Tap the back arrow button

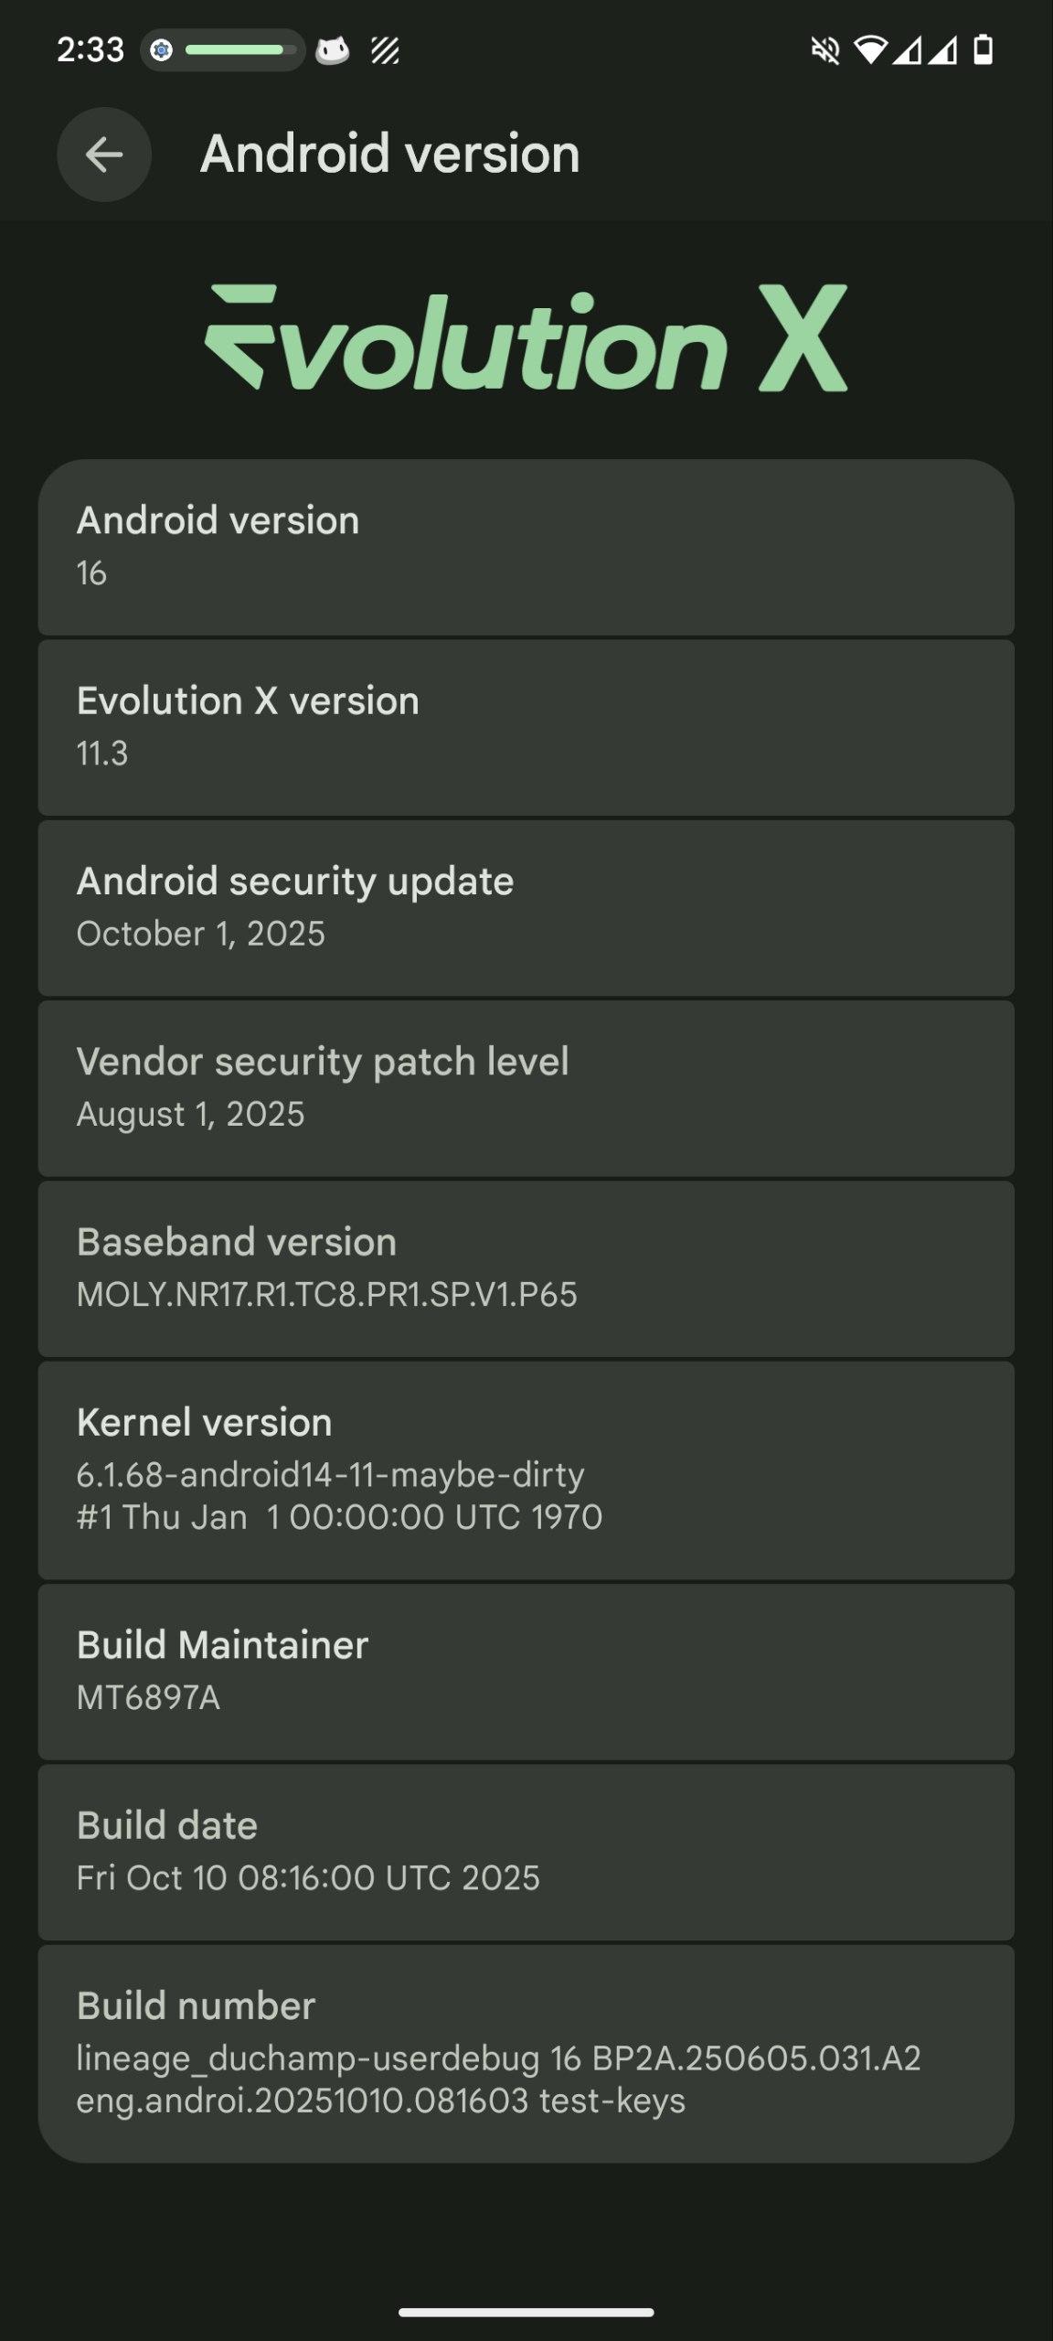104,155
